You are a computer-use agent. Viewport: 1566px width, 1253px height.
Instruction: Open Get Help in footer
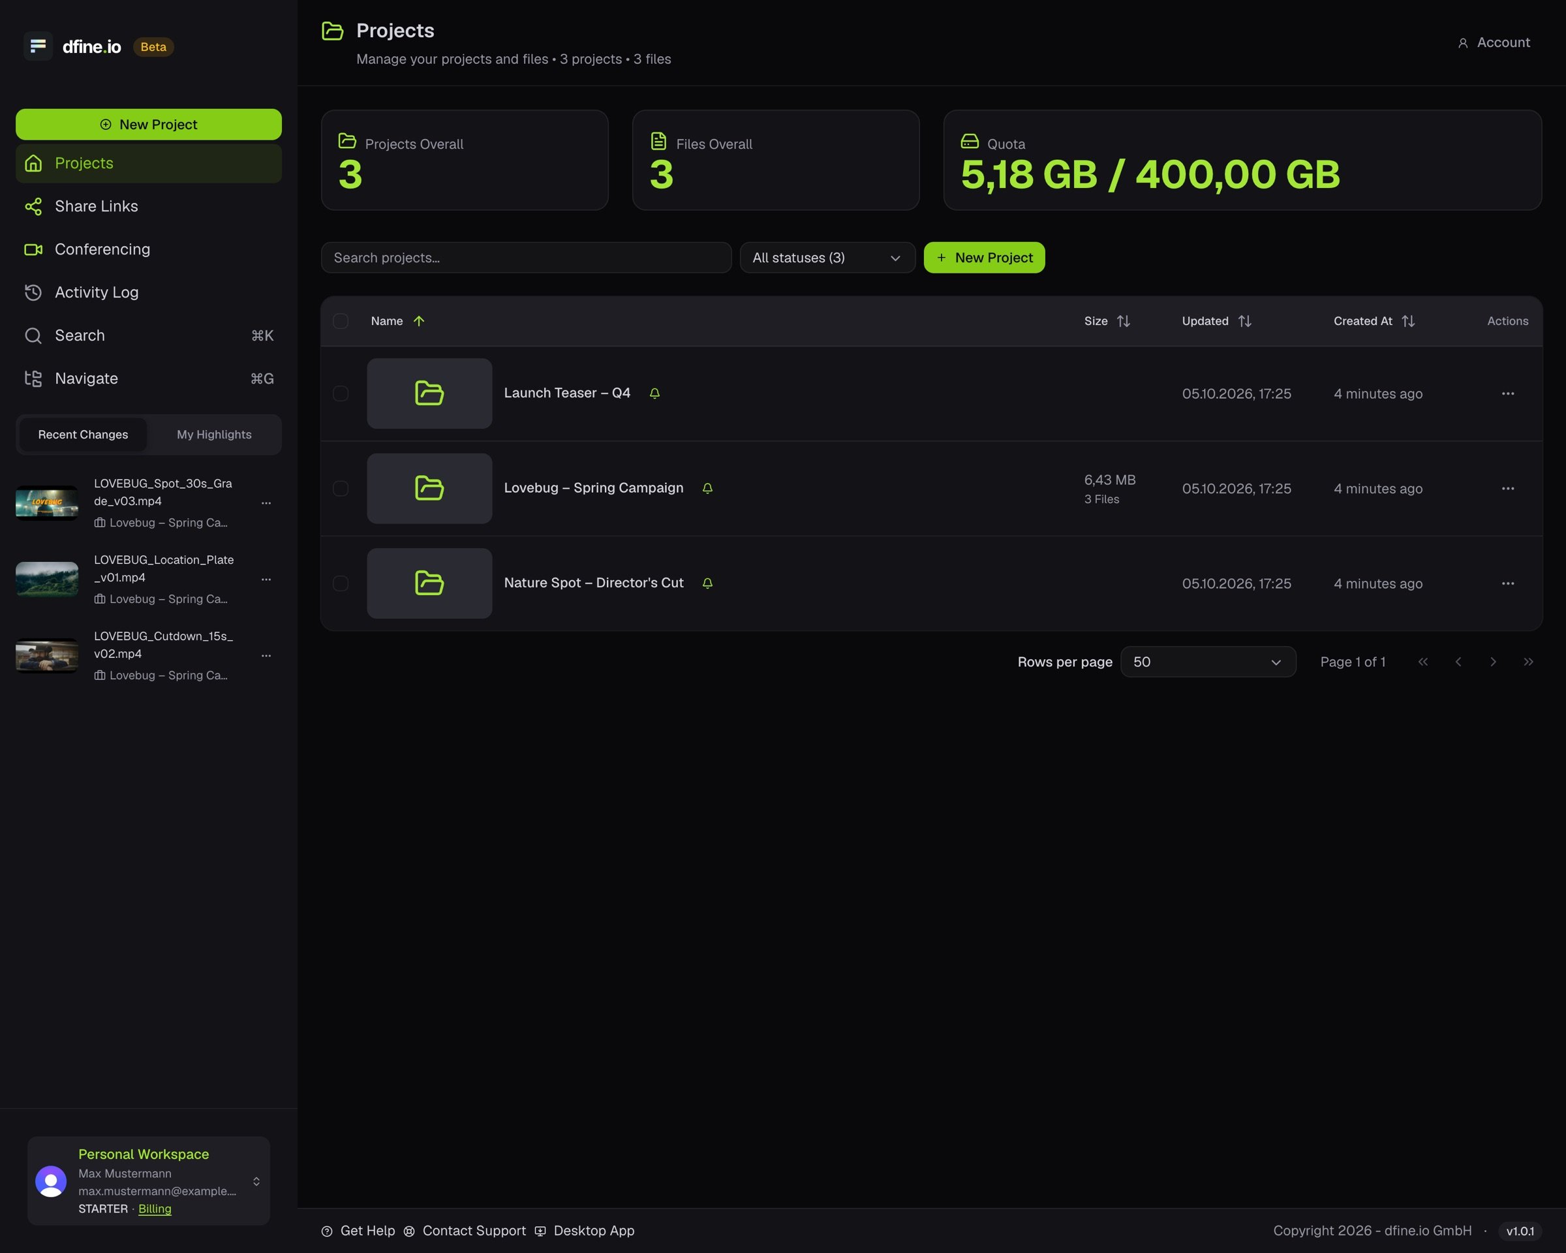(x=358, y=1230)
